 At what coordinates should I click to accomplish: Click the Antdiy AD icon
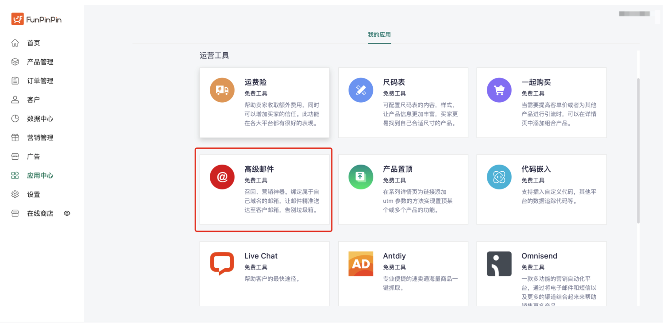[361, 264]
